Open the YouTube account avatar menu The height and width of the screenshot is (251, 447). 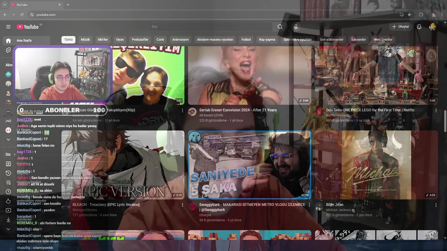(x=432, y=27)
